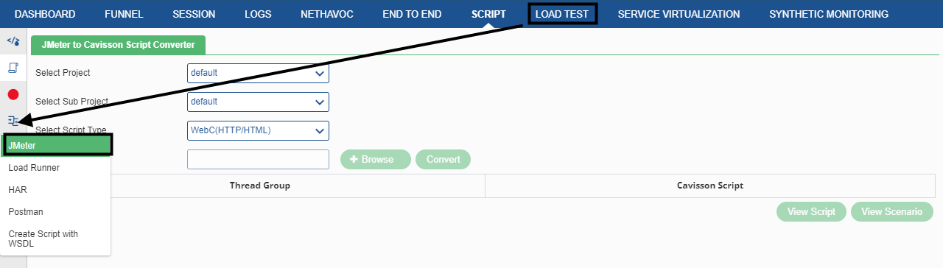The image size is (943, 268).
Task: Select JMeter from the converter menu
Action: click(x=58, y=145)
